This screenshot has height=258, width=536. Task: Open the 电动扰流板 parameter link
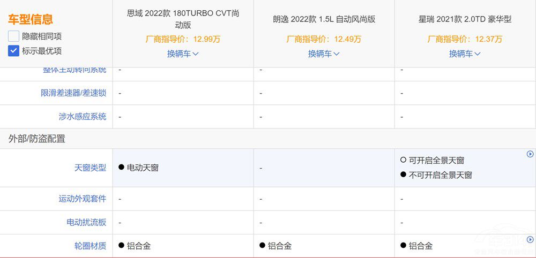coord(86,223)
